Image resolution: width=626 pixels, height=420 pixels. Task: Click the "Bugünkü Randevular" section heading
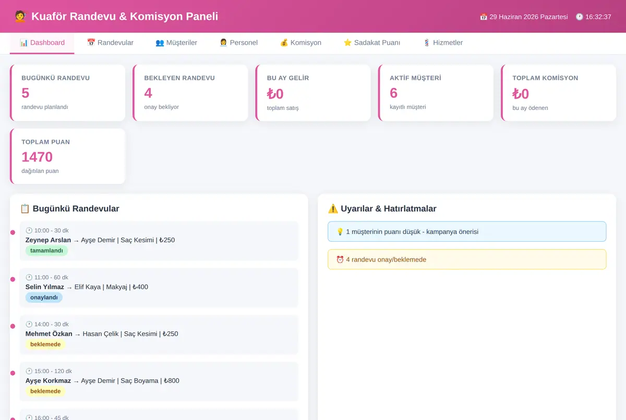coord(76,208)
